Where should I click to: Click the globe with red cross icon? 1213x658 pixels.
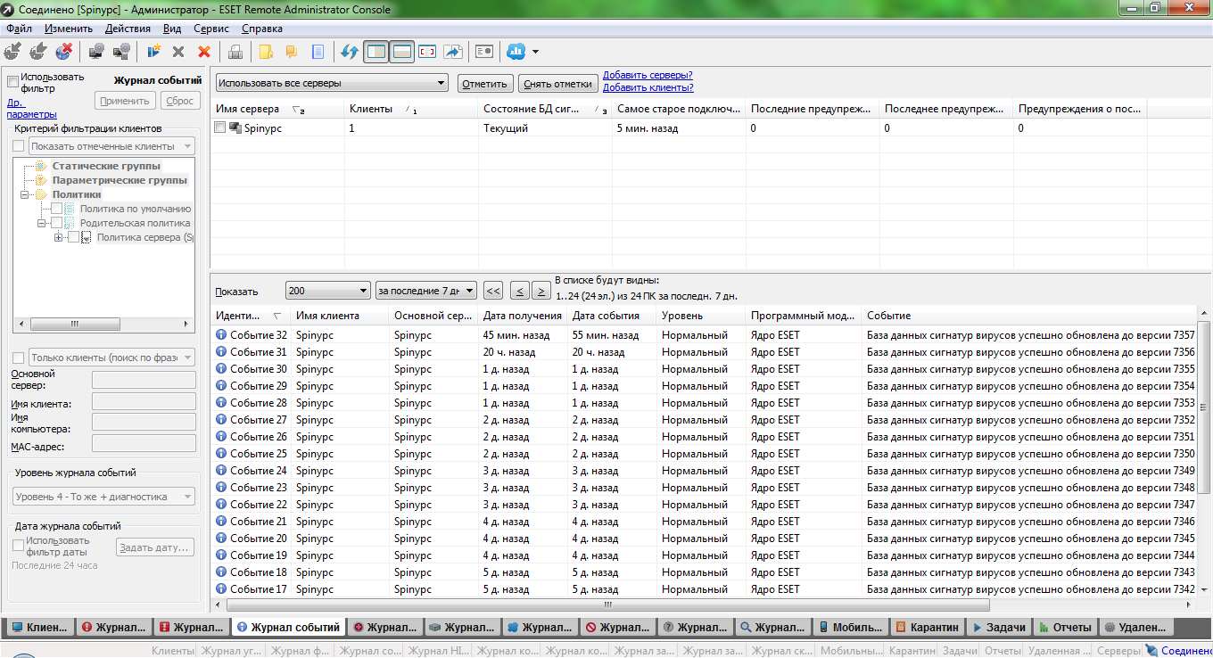click(x=64, y=52)
